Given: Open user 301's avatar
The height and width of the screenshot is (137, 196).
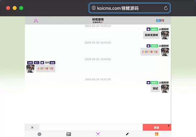Looking at the screenshot, I should (30, 68).
